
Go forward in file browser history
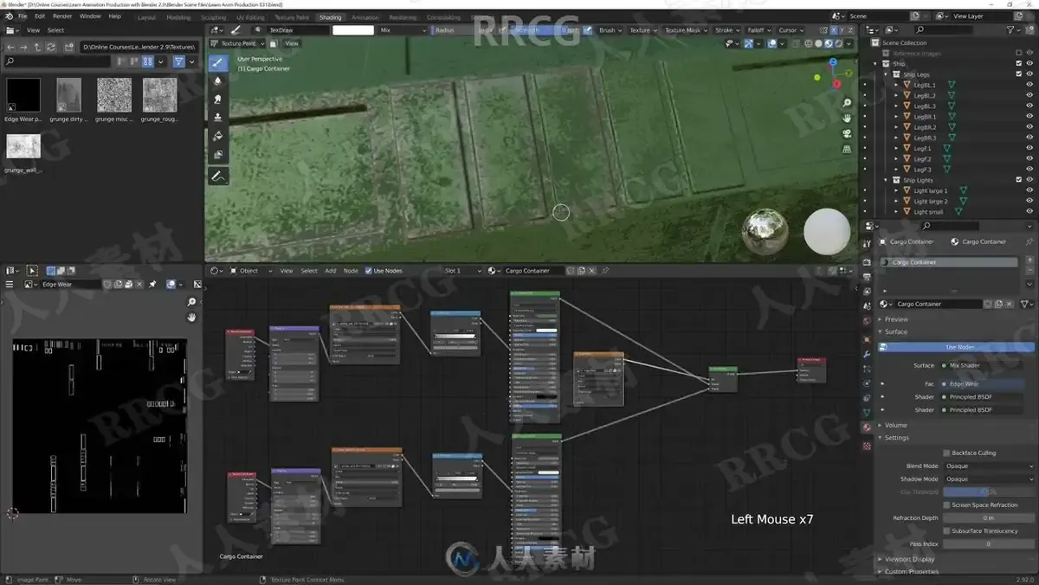23,47
